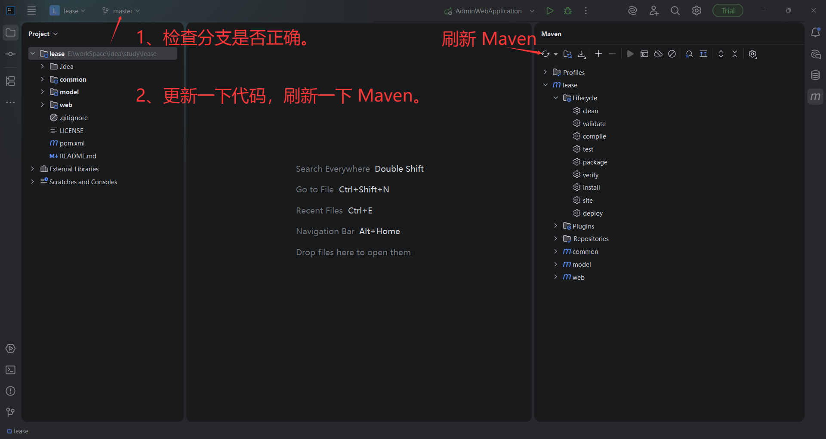Reload all Maven projects icon
The image size is (826, 439).
(546, 54)
